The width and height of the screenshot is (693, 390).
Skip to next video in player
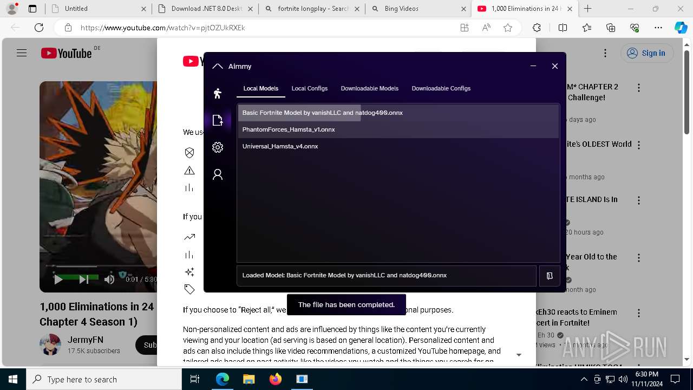pos(84,279)
